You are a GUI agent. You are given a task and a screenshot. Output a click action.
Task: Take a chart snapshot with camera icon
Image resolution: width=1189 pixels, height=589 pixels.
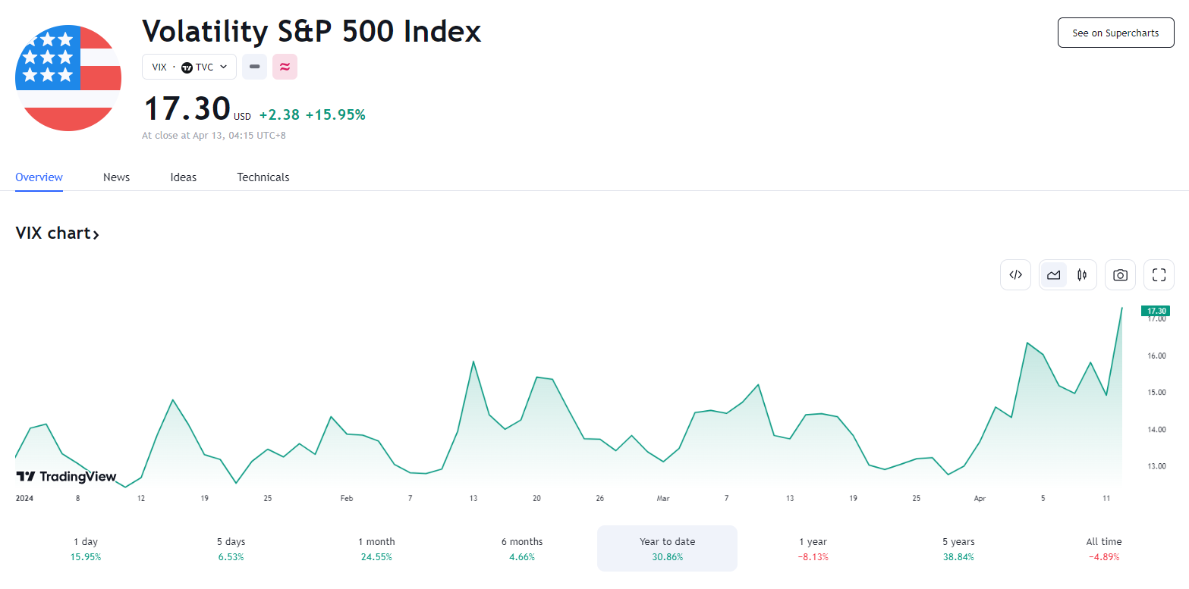[1120, 275]
